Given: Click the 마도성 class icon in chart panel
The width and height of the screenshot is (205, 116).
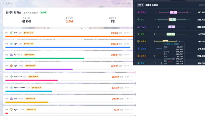Looking at the screenshot, I should (138, 27).
